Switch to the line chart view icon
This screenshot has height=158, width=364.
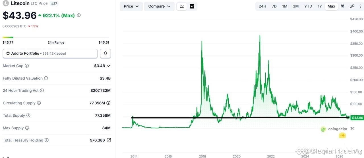click(x=182, y=6)
